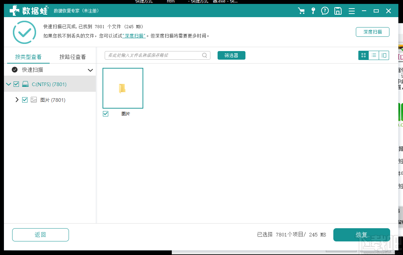Click the save scan result disk icon
403x255 pixels.
point(338,11)
